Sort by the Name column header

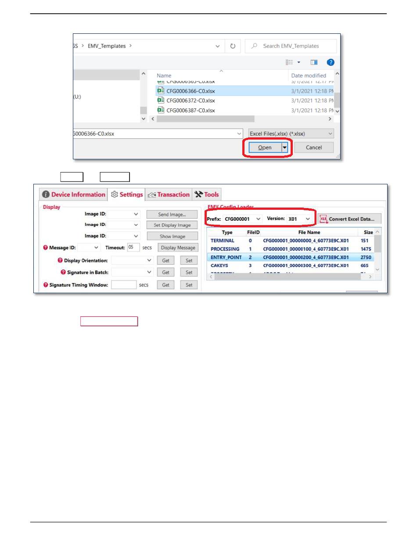[164, 75]
